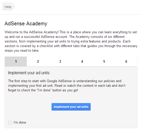Screen dimensions: 142x131
Task: Switch to section tab 2
Action: pos(38,61)
